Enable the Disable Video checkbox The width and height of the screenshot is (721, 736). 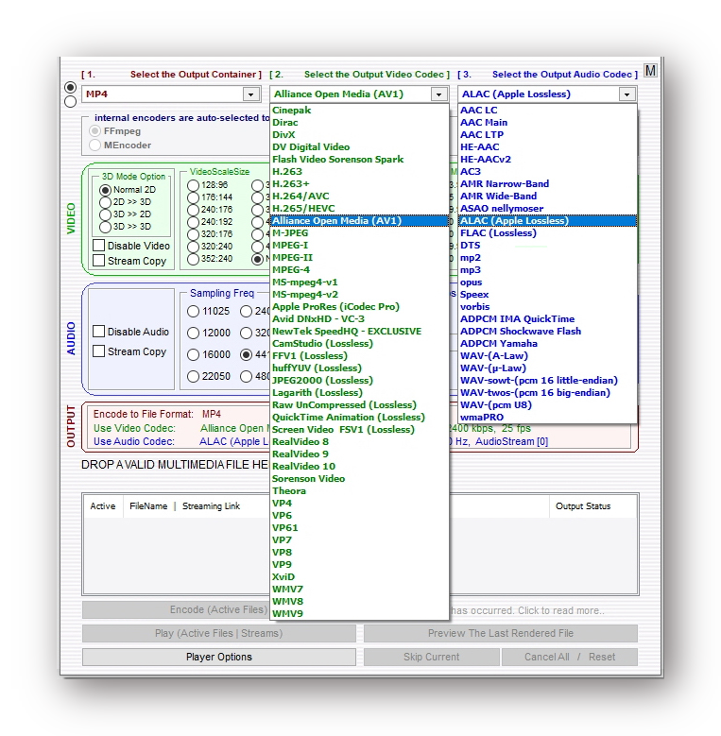click(99, 246)
